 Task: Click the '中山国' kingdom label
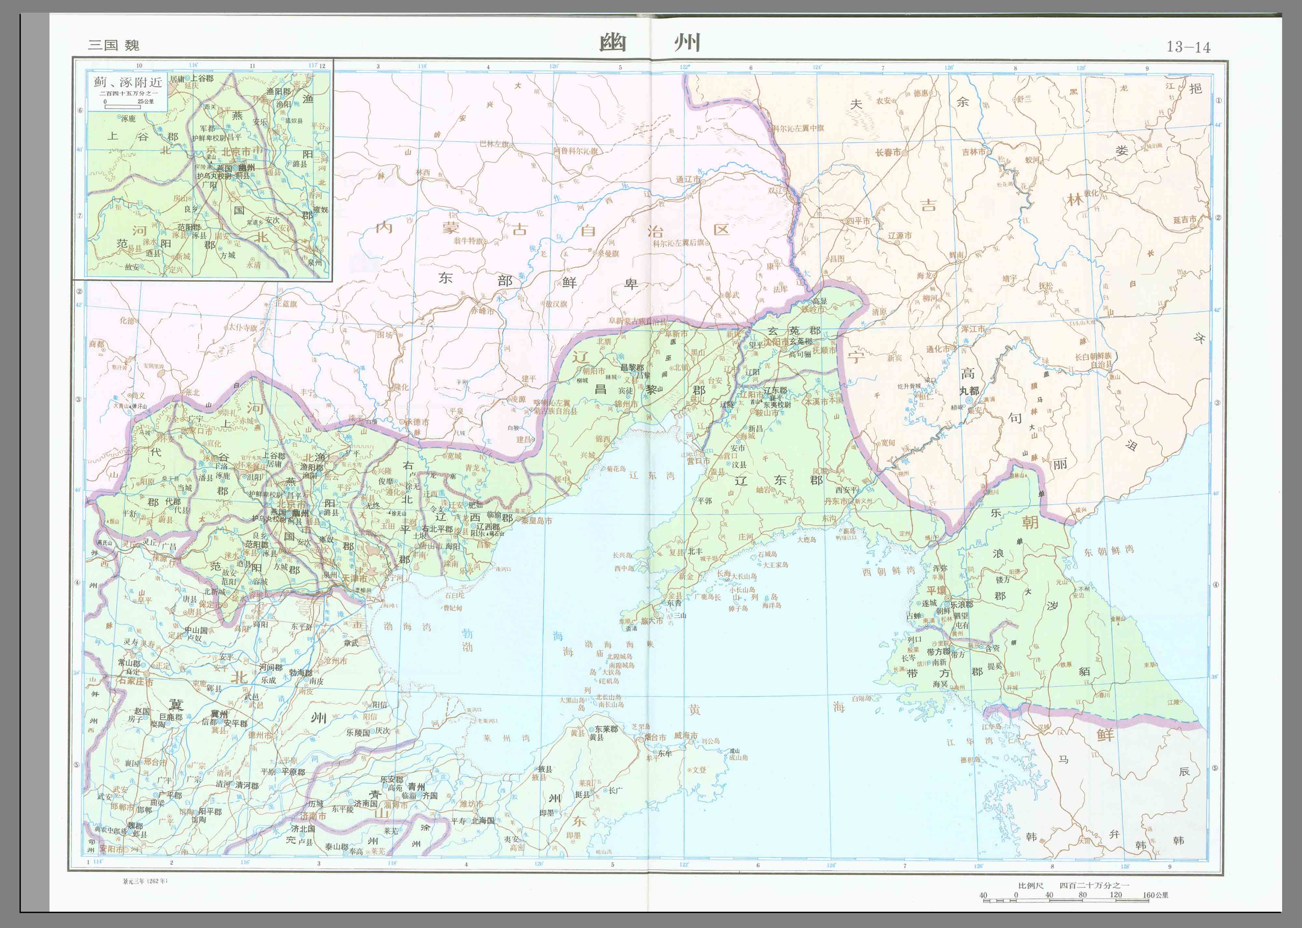tap(195, 630)
